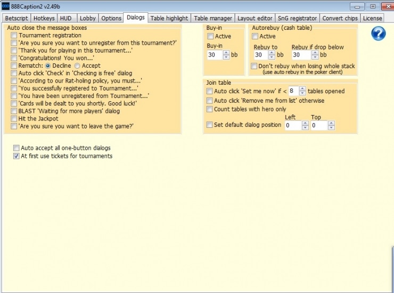Screen dimensions: 394x293
Task: Click the Rebuy if drop below field
Action: (301, 55)
